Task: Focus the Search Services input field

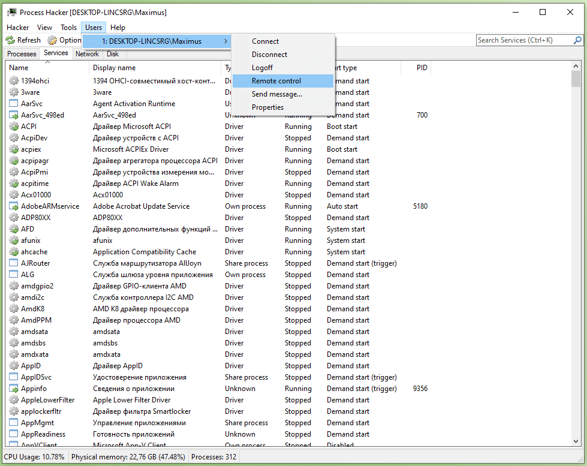Action: pyautogui.click(x=525, y=40)
